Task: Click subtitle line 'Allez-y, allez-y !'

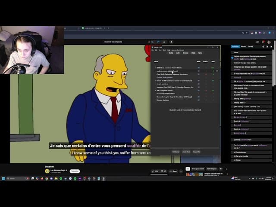Action: [251, 103]
